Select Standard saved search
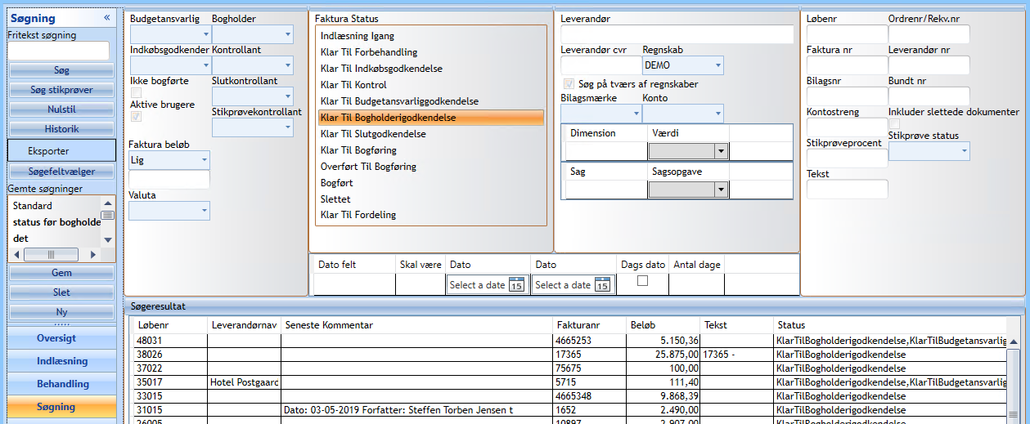 click(x=33, y=206)
